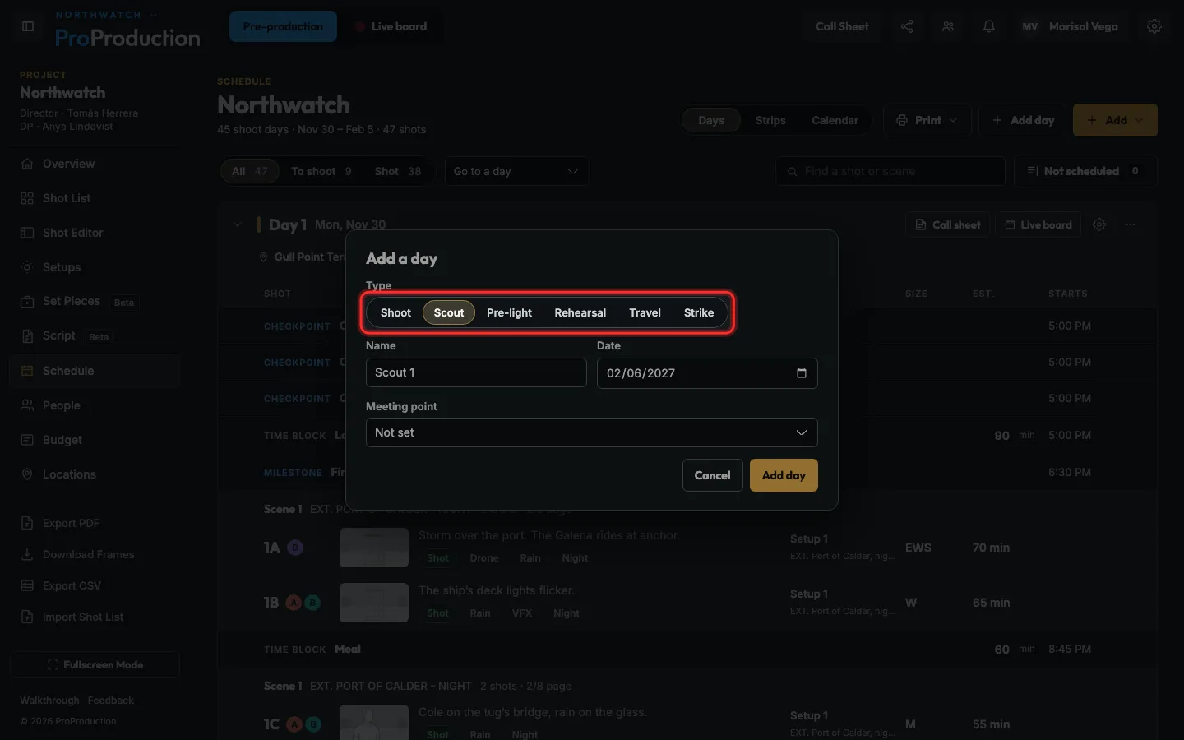The width and height of the screenshot is (1184, 740).
Task: Open the Walkthrough link
Action: (49, 701)
